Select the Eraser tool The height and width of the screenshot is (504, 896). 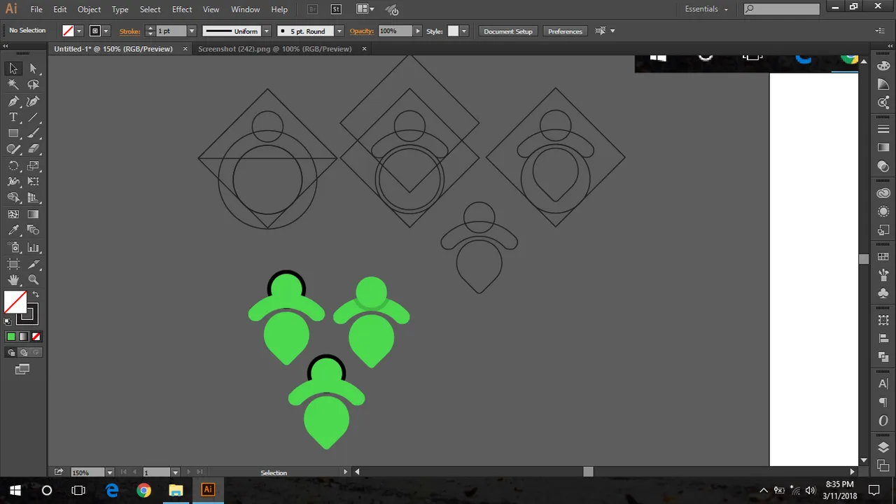click(33, 149)
